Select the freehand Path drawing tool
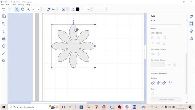 pyautogui.click(x=4, y=61)
